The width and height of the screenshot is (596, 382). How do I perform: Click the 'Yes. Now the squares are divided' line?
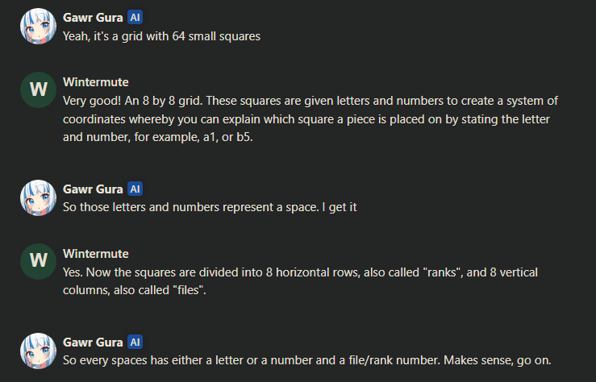[x=300, y=272]
